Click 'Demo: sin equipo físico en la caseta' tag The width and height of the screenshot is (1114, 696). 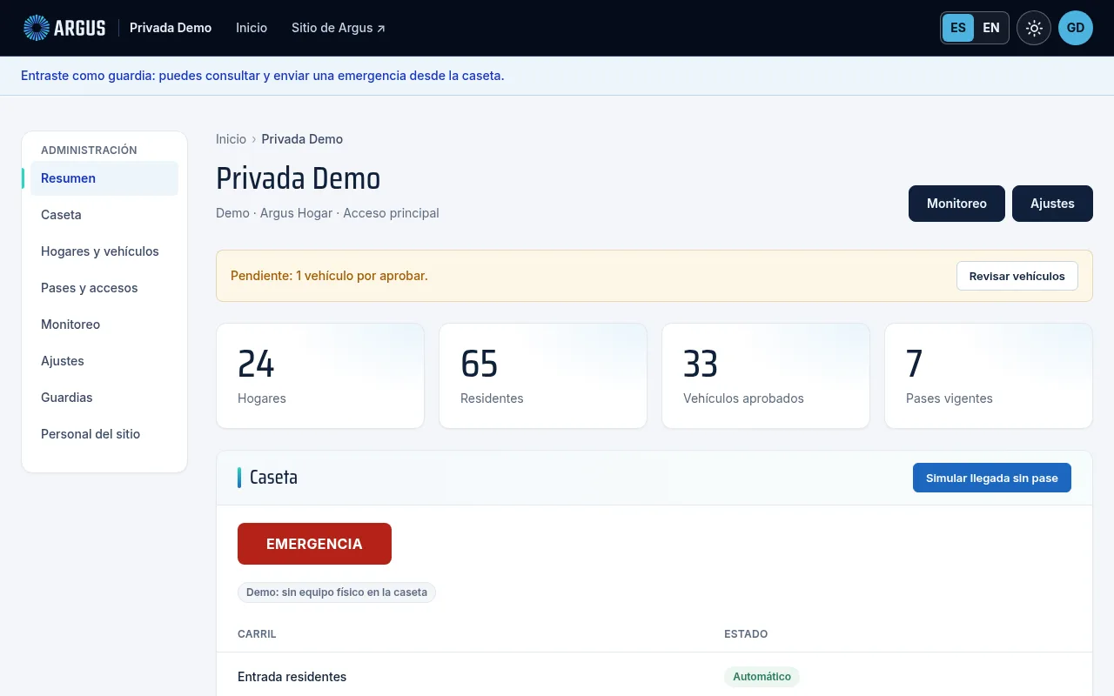click(337, 592)
